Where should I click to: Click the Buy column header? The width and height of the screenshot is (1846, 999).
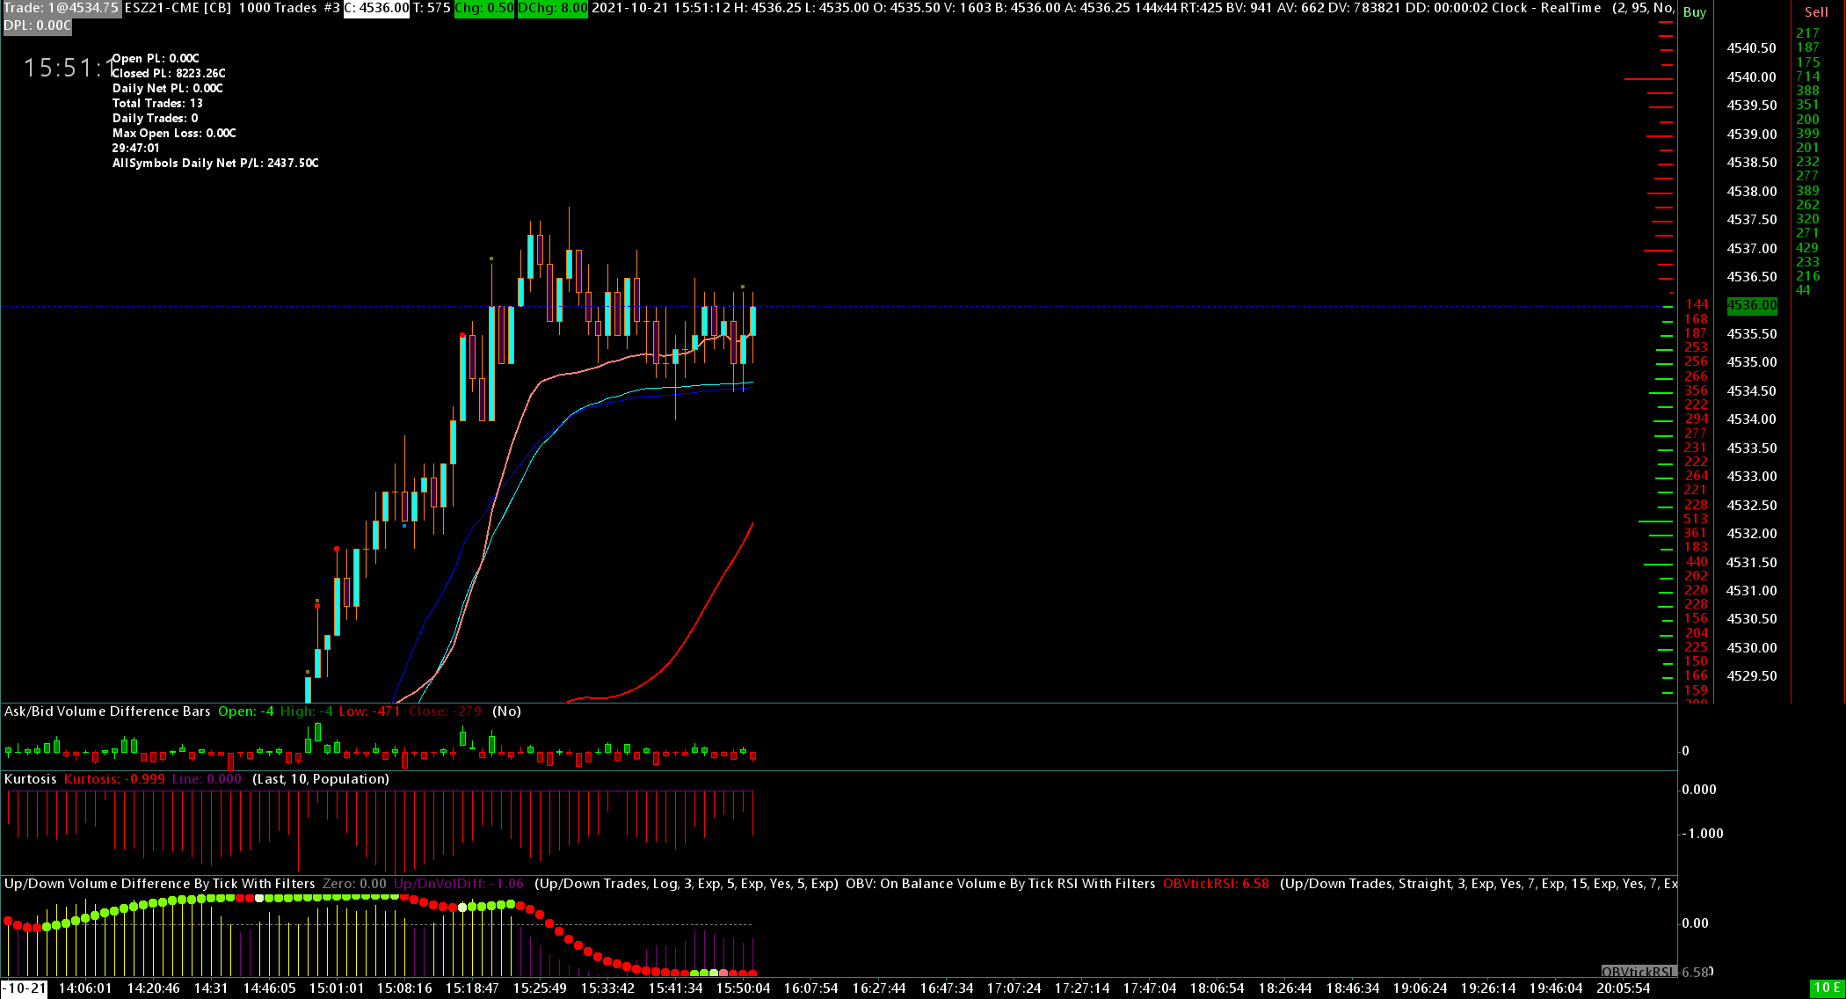1694,12
